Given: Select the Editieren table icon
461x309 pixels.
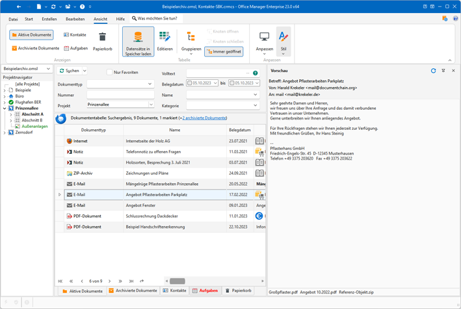Looking at the screenshot, I should pos(165,37).
